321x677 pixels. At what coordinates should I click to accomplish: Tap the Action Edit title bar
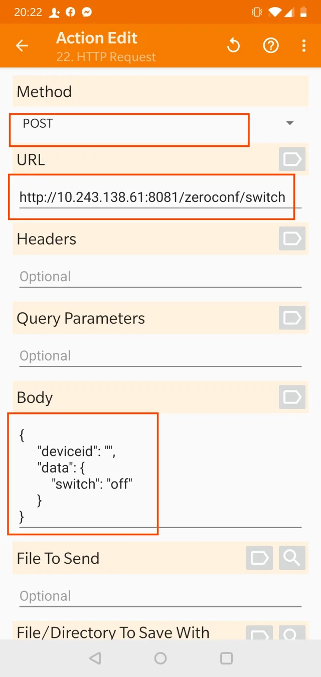pos(96,38)
